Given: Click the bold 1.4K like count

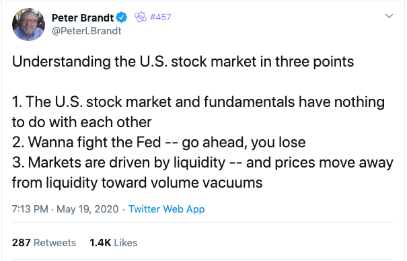Looking at the screenshot, I should [100, 243].
